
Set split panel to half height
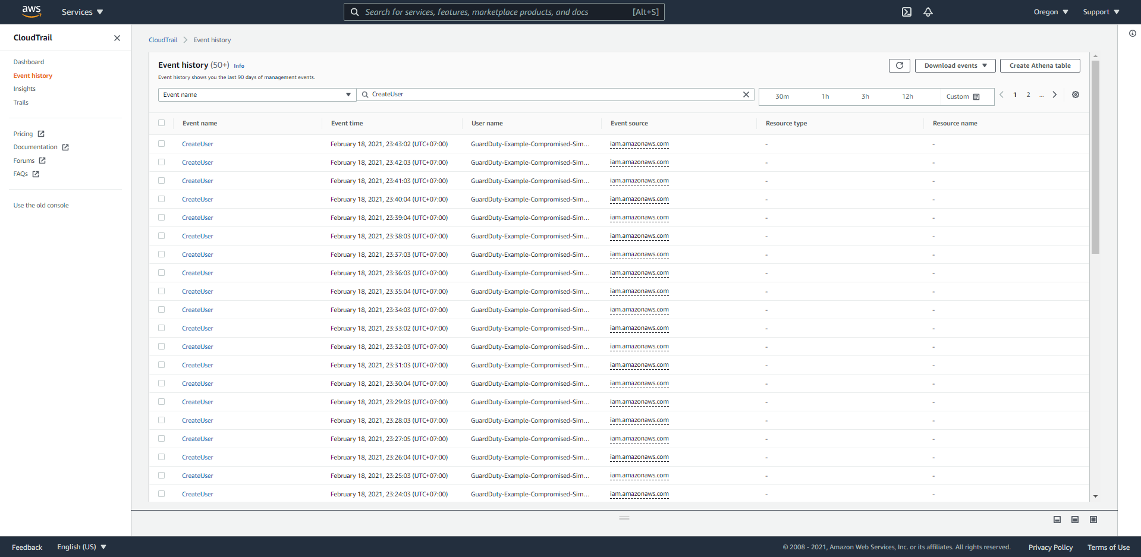click(x=1075, y=520)
